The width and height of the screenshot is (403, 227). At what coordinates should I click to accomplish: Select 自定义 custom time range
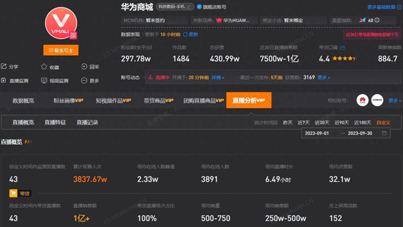(384, 123)
